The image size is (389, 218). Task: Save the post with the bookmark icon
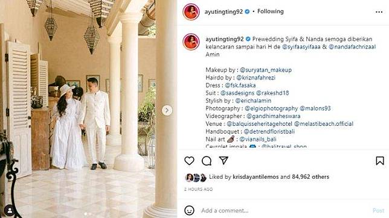(x=380, y=161)
